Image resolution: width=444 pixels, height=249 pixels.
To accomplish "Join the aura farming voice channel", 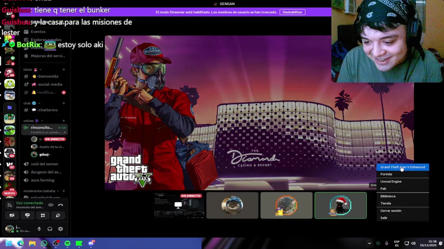I will tap(44, 180).
